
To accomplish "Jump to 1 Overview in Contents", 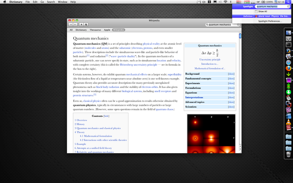I will point(81,120).
